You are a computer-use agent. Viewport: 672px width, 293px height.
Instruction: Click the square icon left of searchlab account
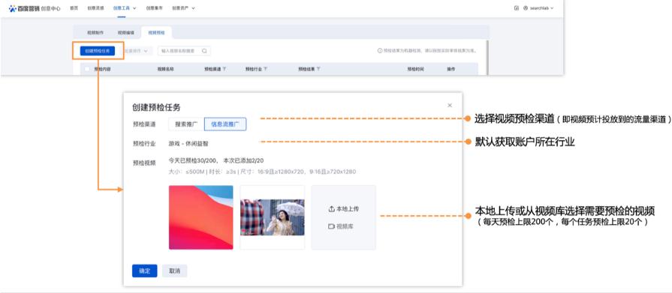coord(517,8)
